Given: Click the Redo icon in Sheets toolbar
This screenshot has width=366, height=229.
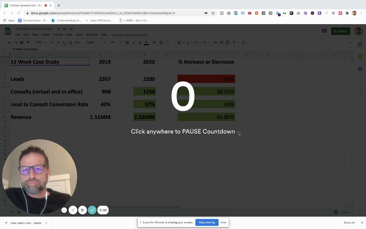Looking at the screenshot, I should [16, 43].
